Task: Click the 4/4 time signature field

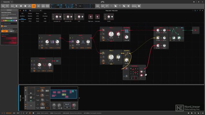Action: 61,7
